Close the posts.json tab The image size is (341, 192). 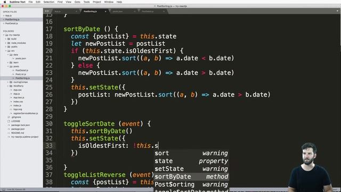[x=135, y=11]
